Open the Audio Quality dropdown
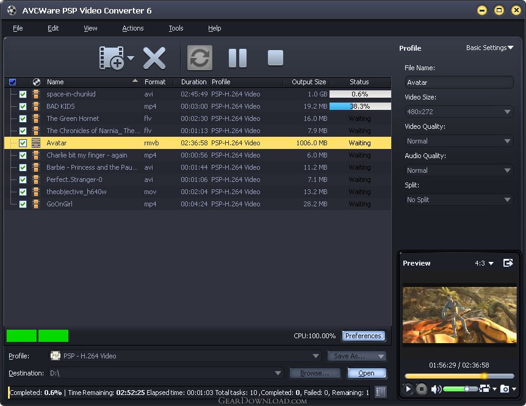Screen dimensions: 526x406 459,170
